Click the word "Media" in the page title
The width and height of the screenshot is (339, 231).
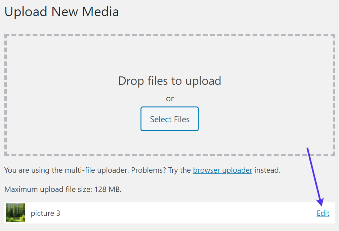(101, 12)
